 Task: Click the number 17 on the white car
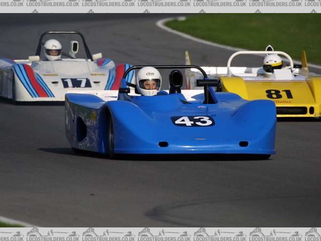click(76, 83)
